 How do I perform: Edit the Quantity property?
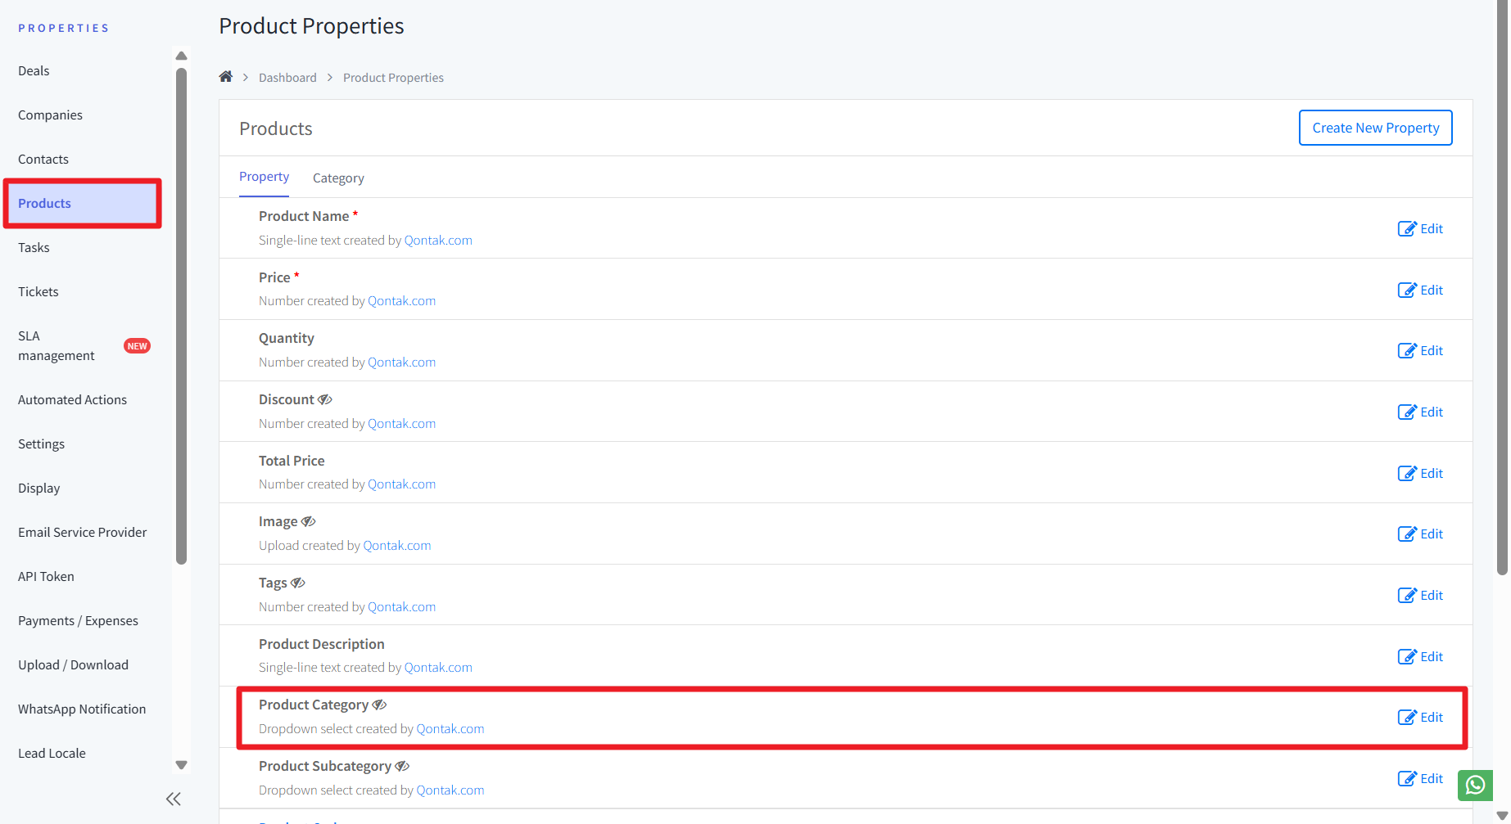(x=1420, y=351)
